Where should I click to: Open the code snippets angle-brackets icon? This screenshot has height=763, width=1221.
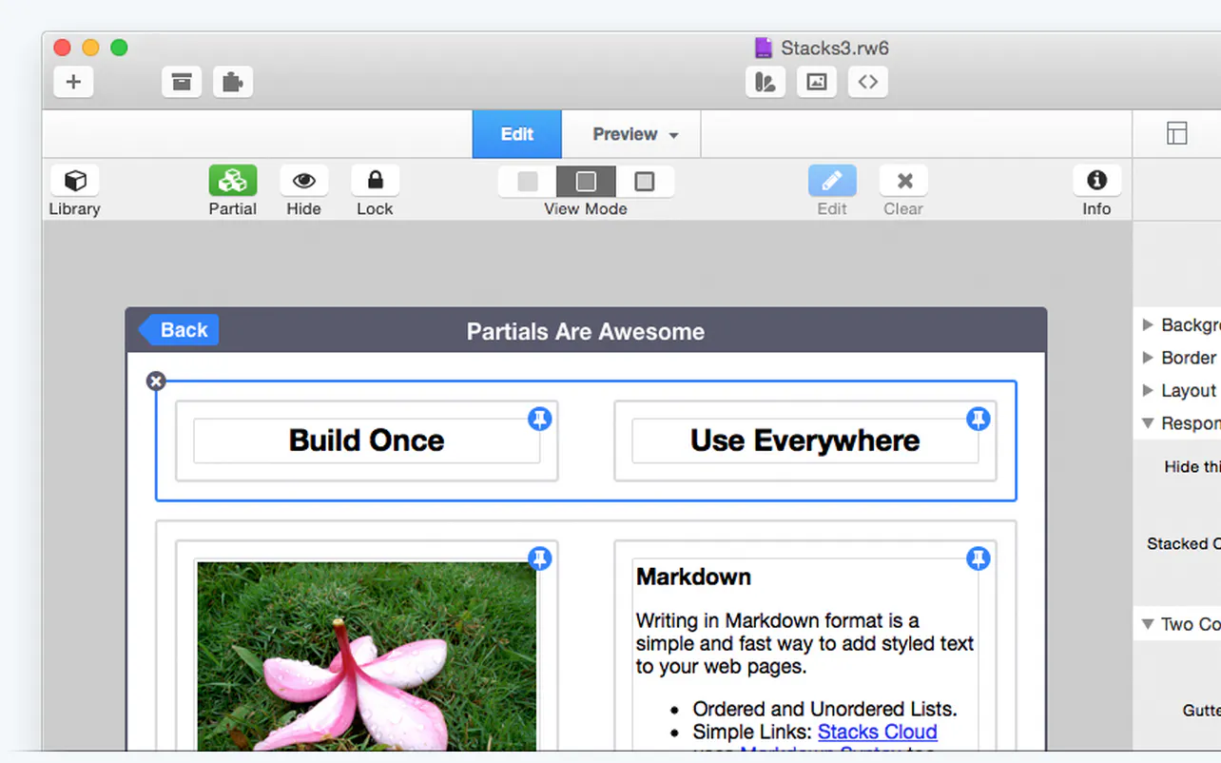(867, 82)
